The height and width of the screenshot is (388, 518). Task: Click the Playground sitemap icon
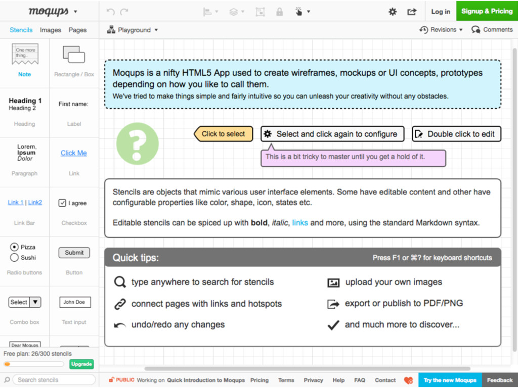(x=111, y=30)
